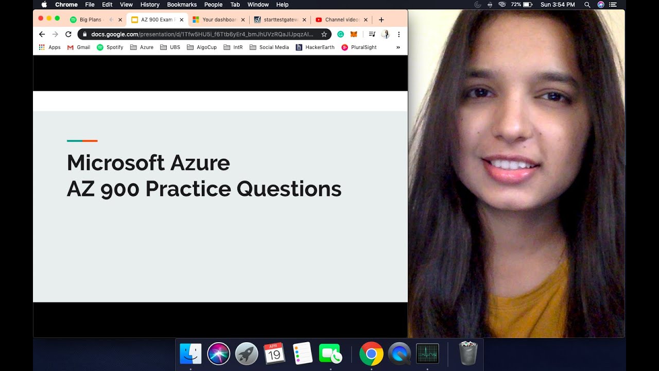View site info via the lock icon
The image size is (659, 371).
click(x=84, y=35)
